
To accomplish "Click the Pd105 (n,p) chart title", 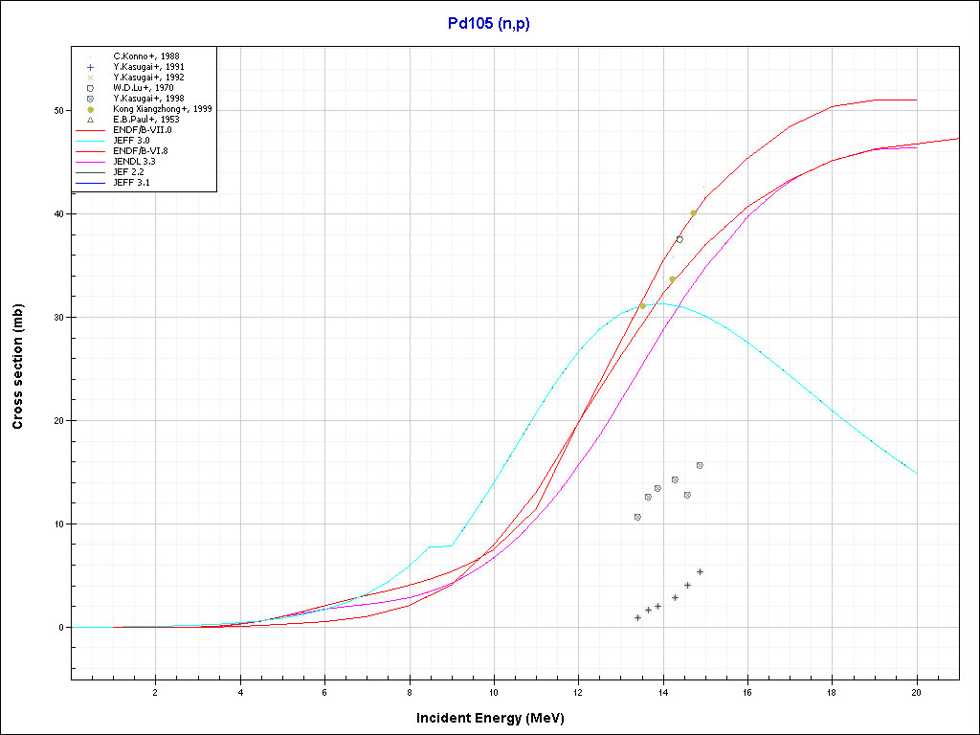I will [488, 24].
